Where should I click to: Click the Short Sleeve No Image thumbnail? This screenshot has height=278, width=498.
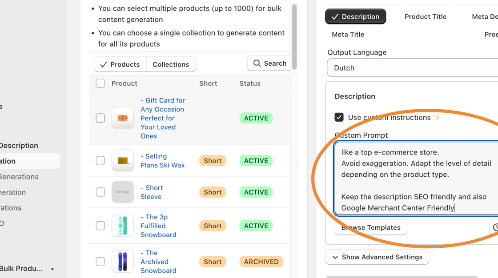tap(123, 192)
